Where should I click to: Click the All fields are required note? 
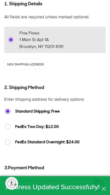pyautogui.click(x=47, y=17)
